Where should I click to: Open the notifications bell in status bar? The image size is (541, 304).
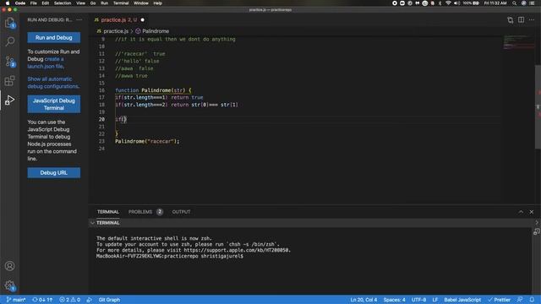click(532, 300)
